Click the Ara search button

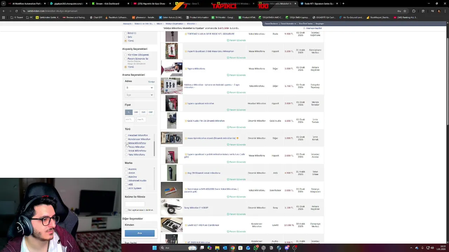coord(140,233)
